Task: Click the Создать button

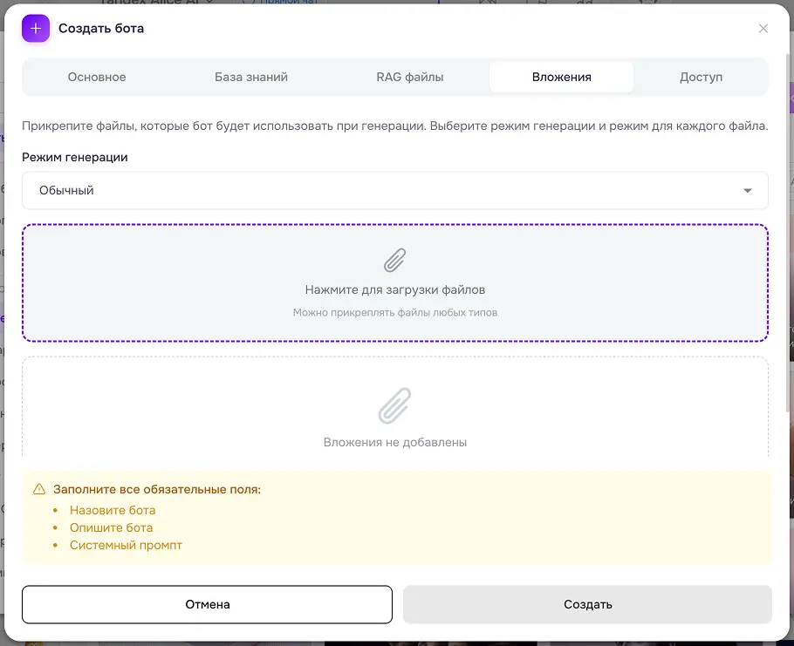Action: 587,604
